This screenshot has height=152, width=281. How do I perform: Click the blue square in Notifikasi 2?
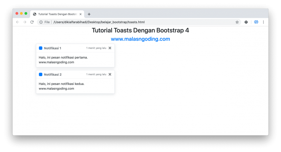point(41,74)
